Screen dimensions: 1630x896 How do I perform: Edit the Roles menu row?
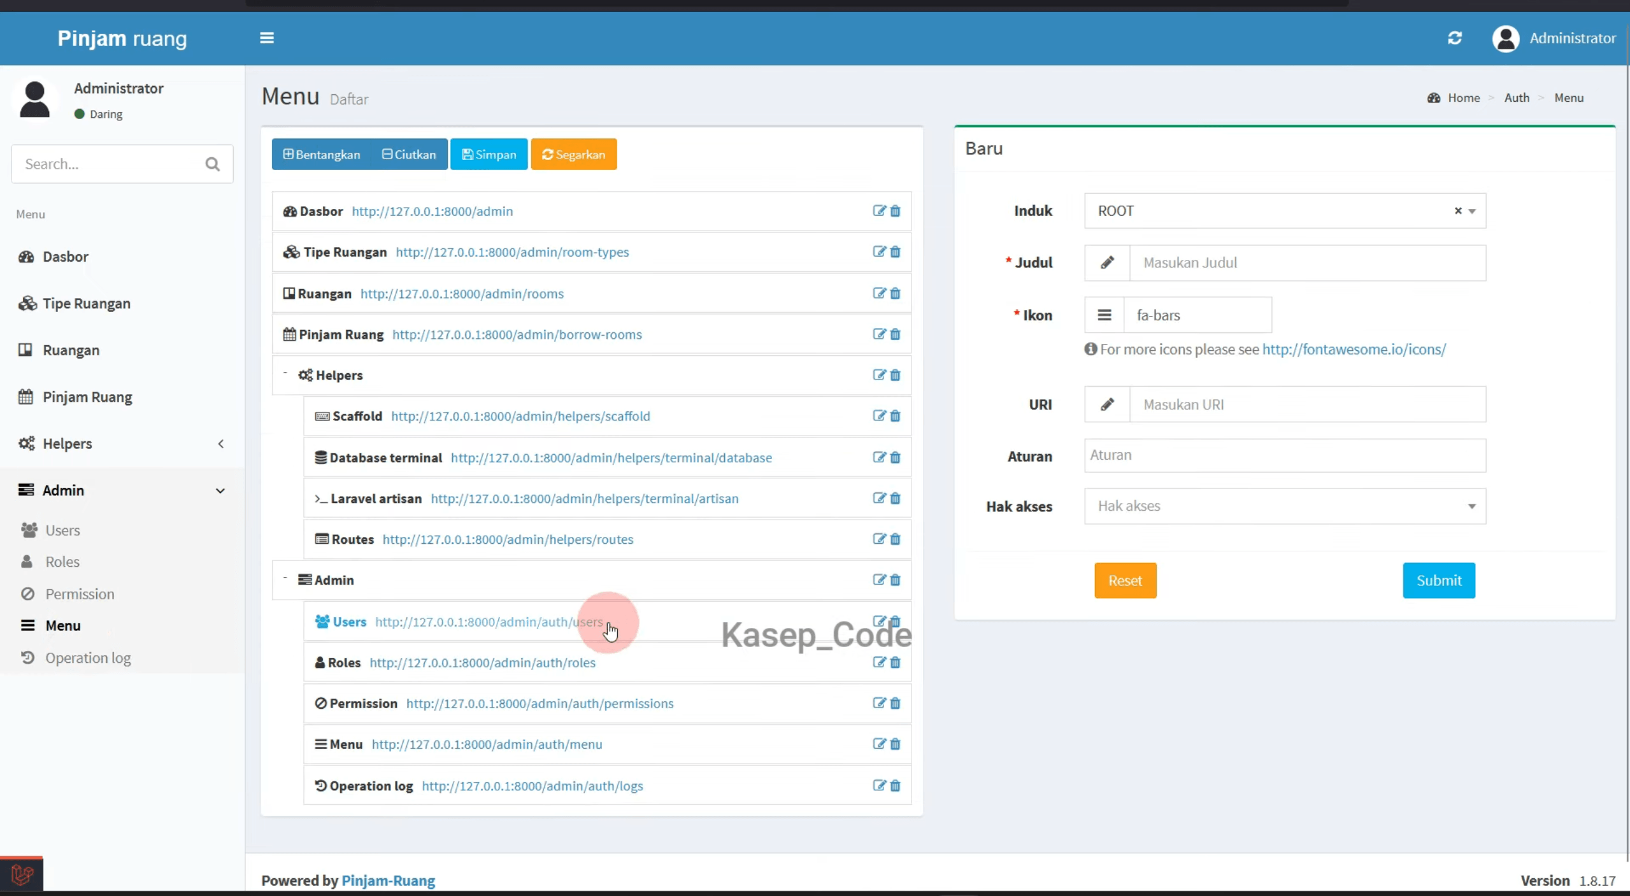click(879, 662)
